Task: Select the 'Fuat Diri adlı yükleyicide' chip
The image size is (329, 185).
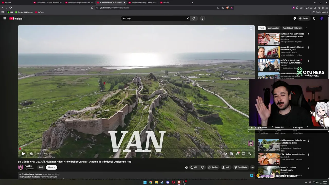Action: (293, 28)
